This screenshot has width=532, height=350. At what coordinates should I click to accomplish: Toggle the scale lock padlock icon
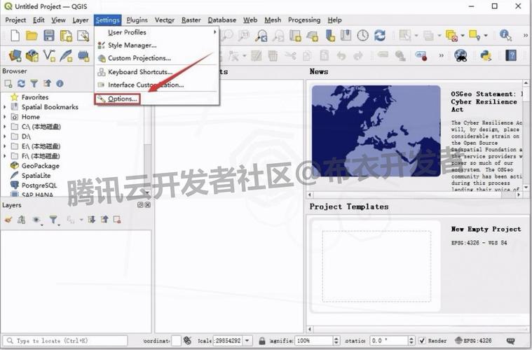coord(262,340)
